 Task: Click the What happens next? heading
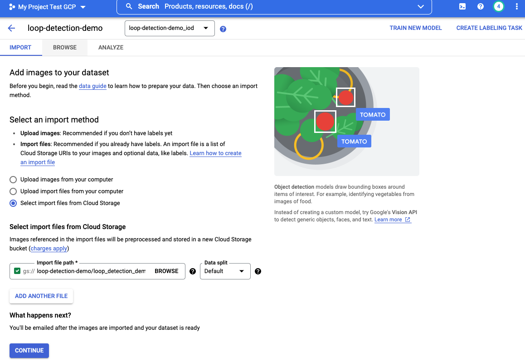40,315
